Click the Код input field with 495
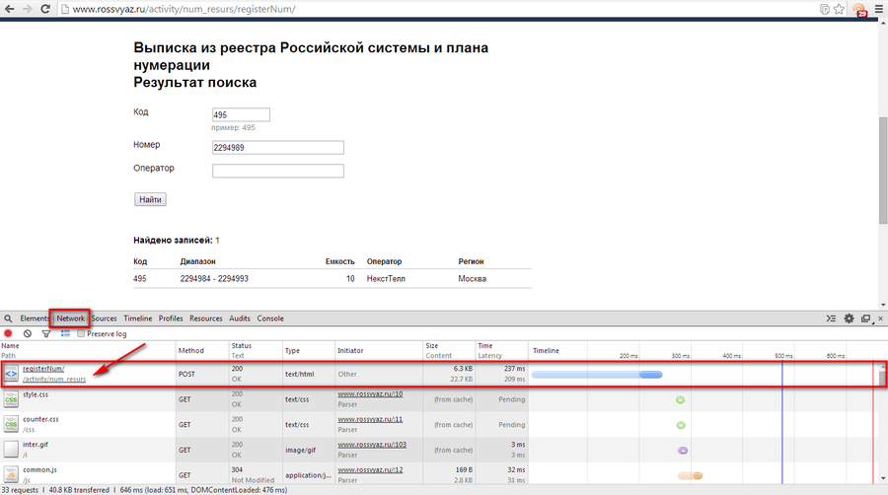Viewport: 888px width, 495px height. coord(241,115)
